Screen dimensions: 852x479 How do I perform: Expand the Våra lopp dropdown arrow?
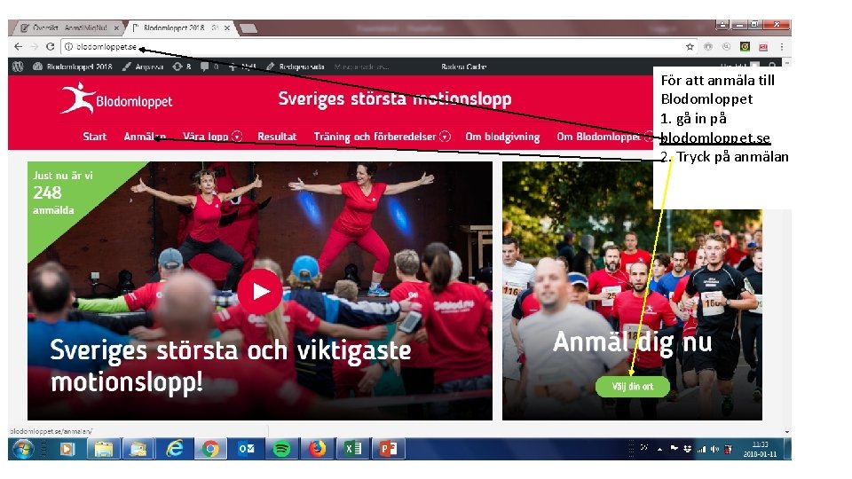(x=237, y=137)
